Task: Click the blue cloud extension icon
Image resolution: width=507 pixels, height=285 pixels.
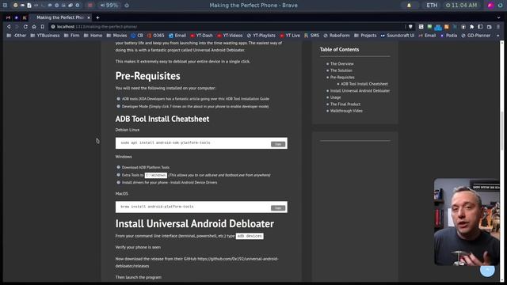Action: coord(438,28)
